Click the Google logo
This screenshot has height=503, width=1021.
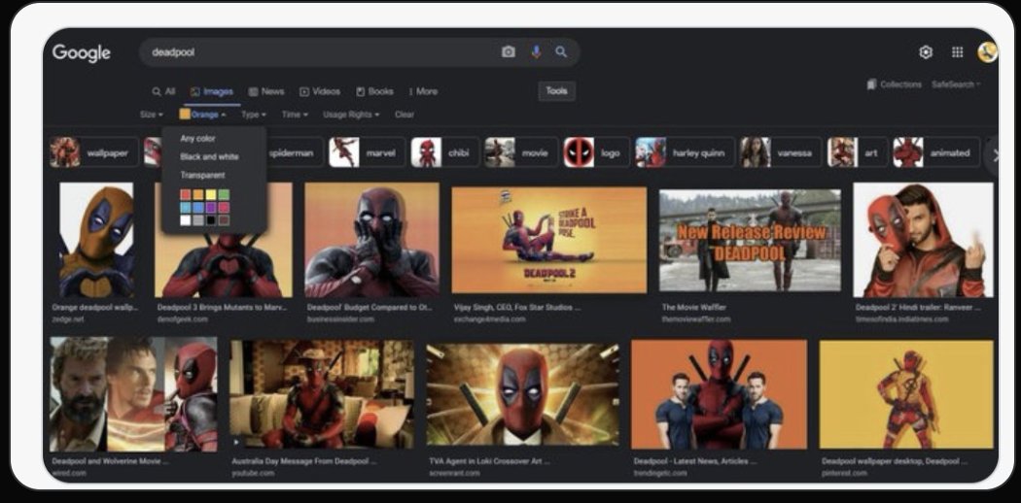tap(82, 52)
